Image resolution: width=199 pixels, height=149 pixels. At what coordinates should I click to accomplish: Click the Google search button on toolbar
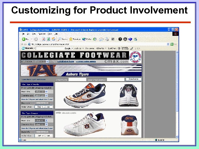[x=68, y=48]
